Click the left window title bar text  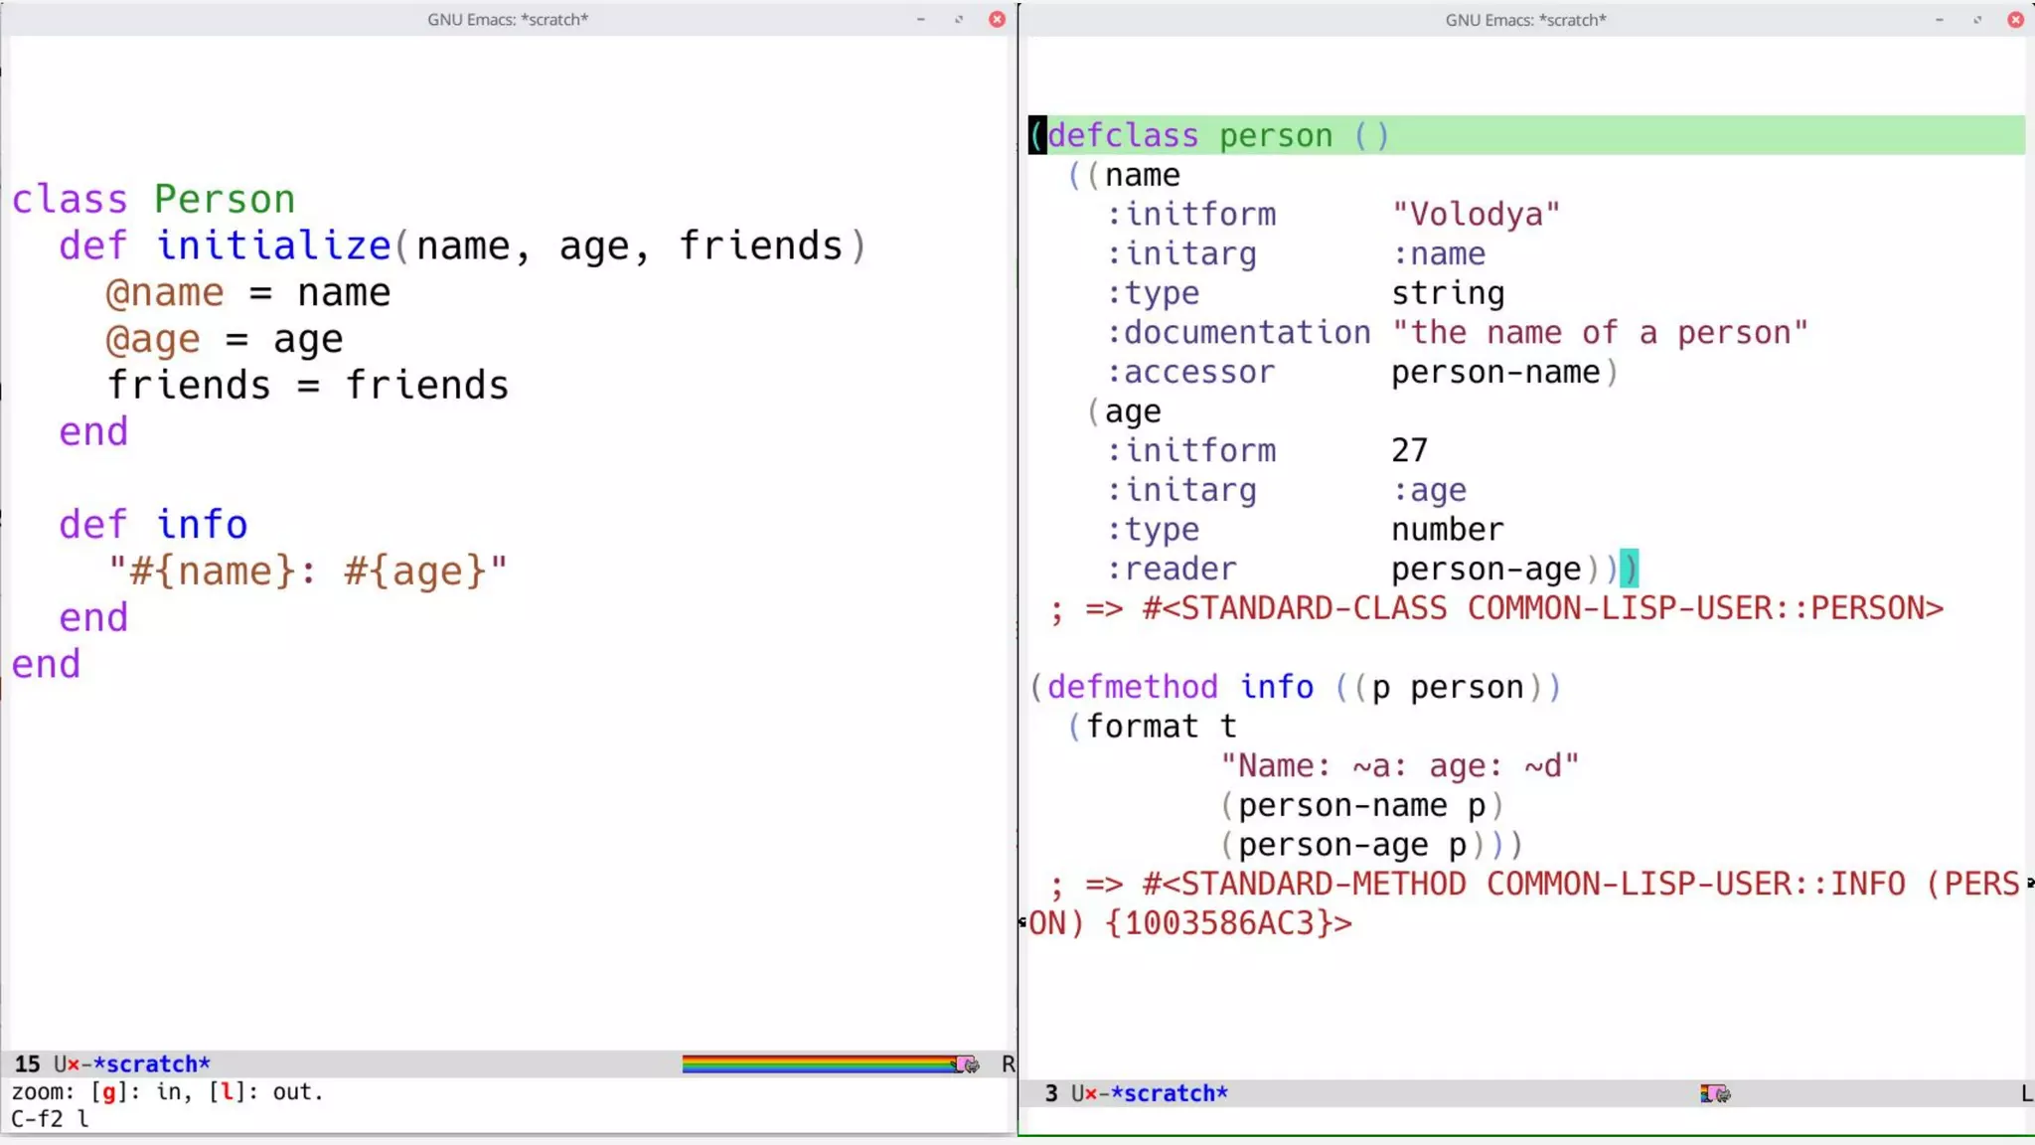click(508, 20)
